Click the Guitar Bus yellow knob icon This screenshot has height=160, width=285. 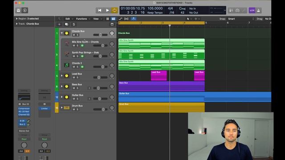click(x=67, y=97)
